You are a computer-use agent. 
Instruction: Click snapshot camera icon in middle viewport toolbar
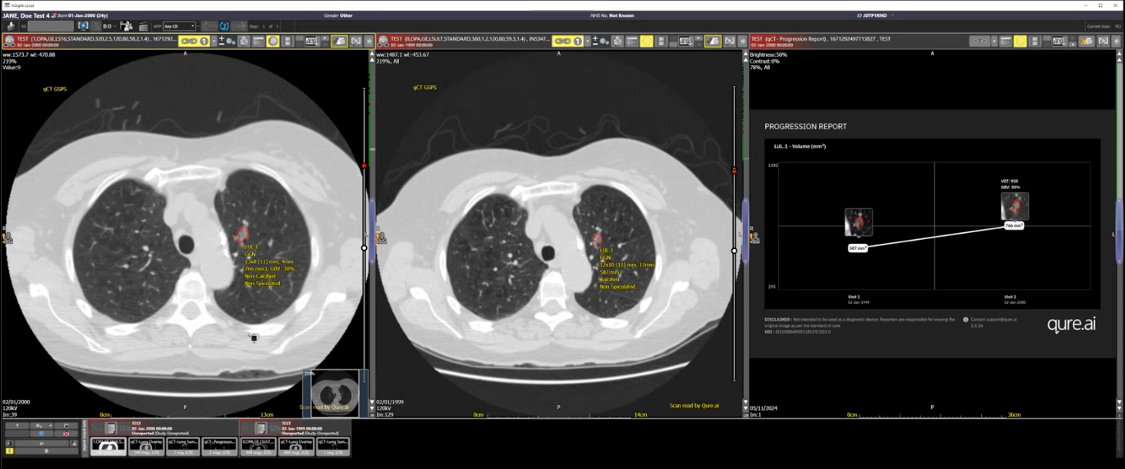click(x=617, y=41)
